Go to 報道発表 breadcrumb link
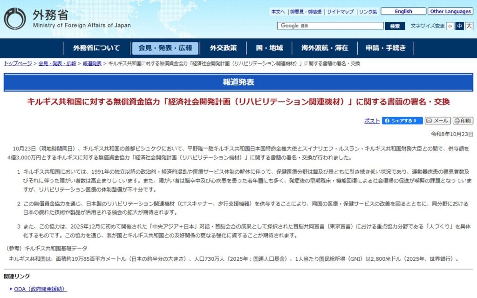Screen dimensions: 477x298 [x=92, y=63]
